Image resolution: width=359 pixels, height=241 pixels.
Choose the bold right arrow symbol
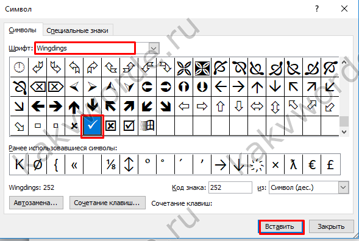55,107
